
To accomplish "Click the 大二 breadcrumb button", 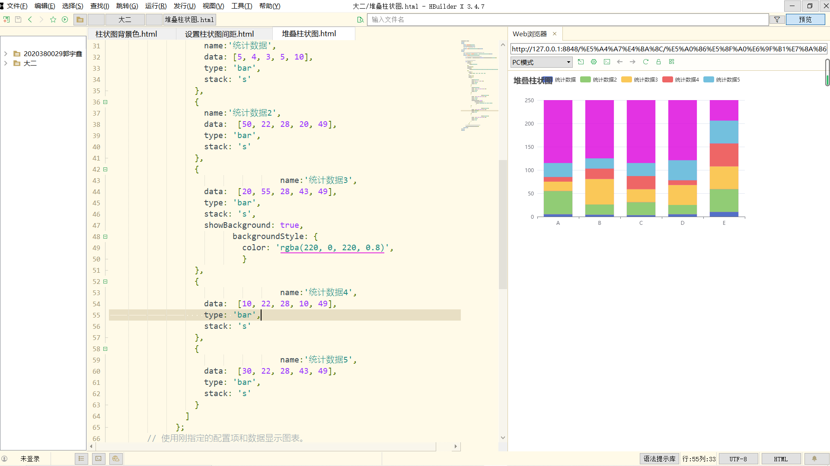I will point(125,19).
